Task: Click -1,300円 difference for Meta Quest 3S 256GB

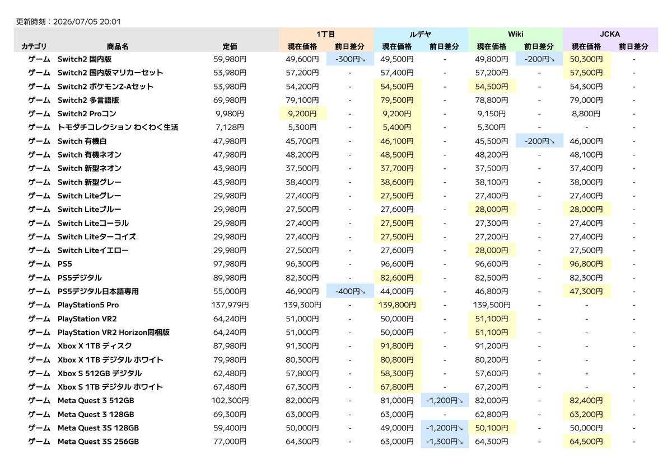Action: click(x=444, y=442)
